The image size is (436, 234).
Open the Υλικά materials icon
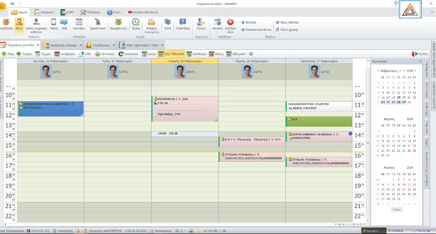pyautogui.click(x=167, y=24)
